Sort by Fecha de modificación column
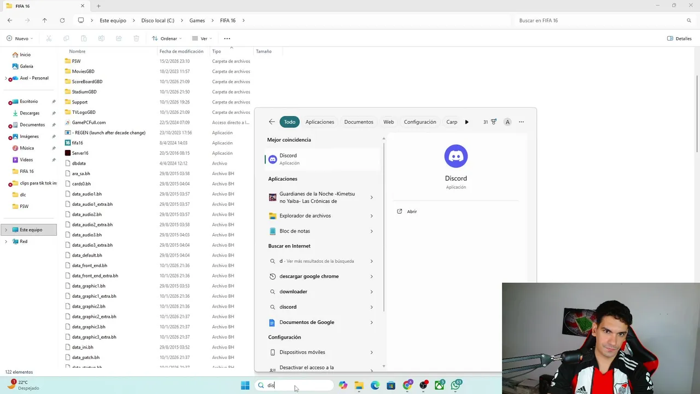Image resolution: width=700 pixels, height=394 pixels. point(182,51)
